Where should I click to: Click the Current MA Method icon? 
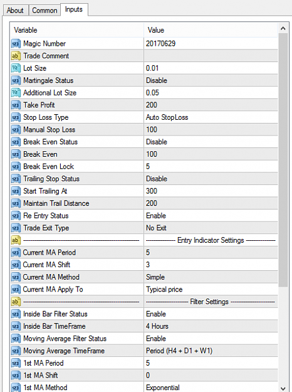16,277
